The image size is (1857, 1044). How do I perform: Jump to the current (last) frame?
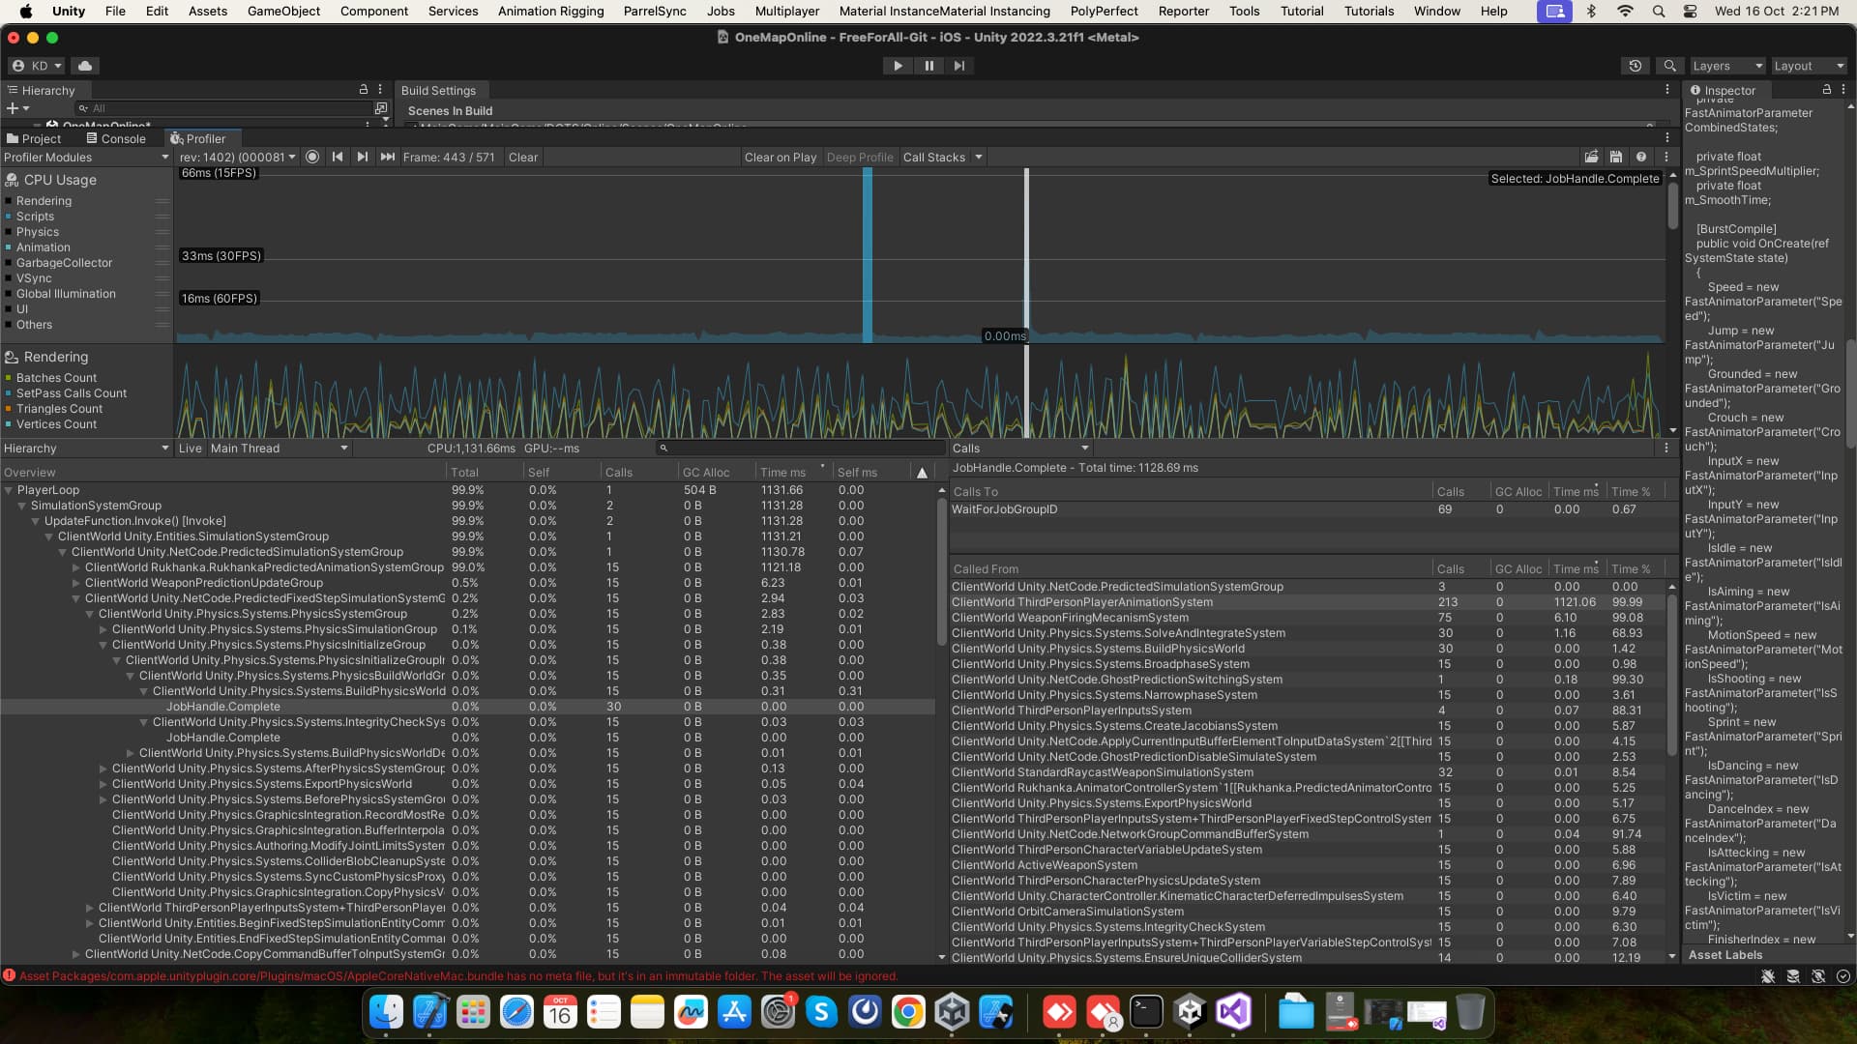click(x=388, y=158)
